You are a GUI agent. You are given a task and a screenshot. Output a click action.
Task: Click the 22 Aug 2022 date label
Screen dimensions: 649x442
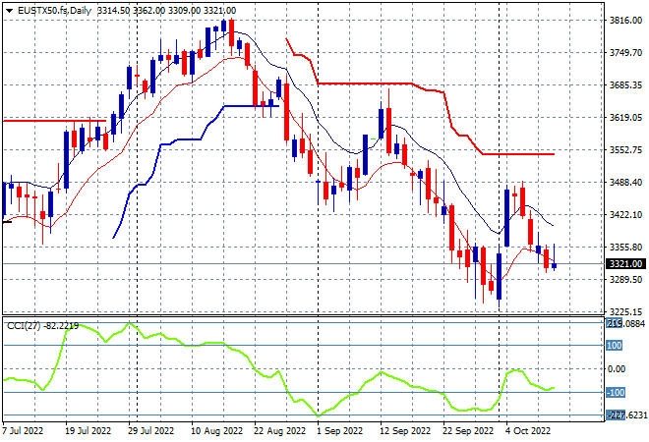tap(279, 431)
